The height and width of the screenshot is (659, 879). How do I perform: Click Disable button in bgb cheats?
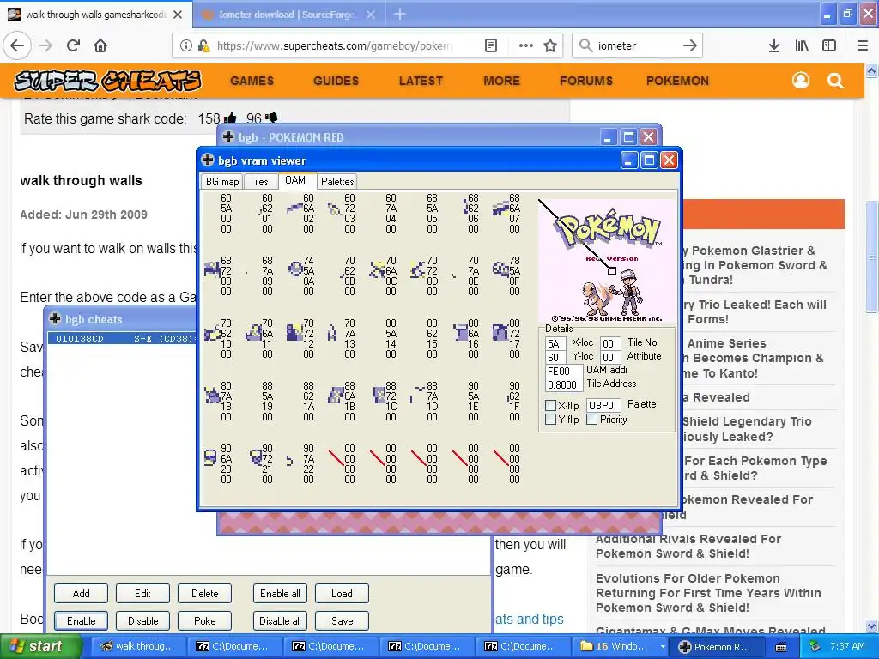[x=142, y=621]
